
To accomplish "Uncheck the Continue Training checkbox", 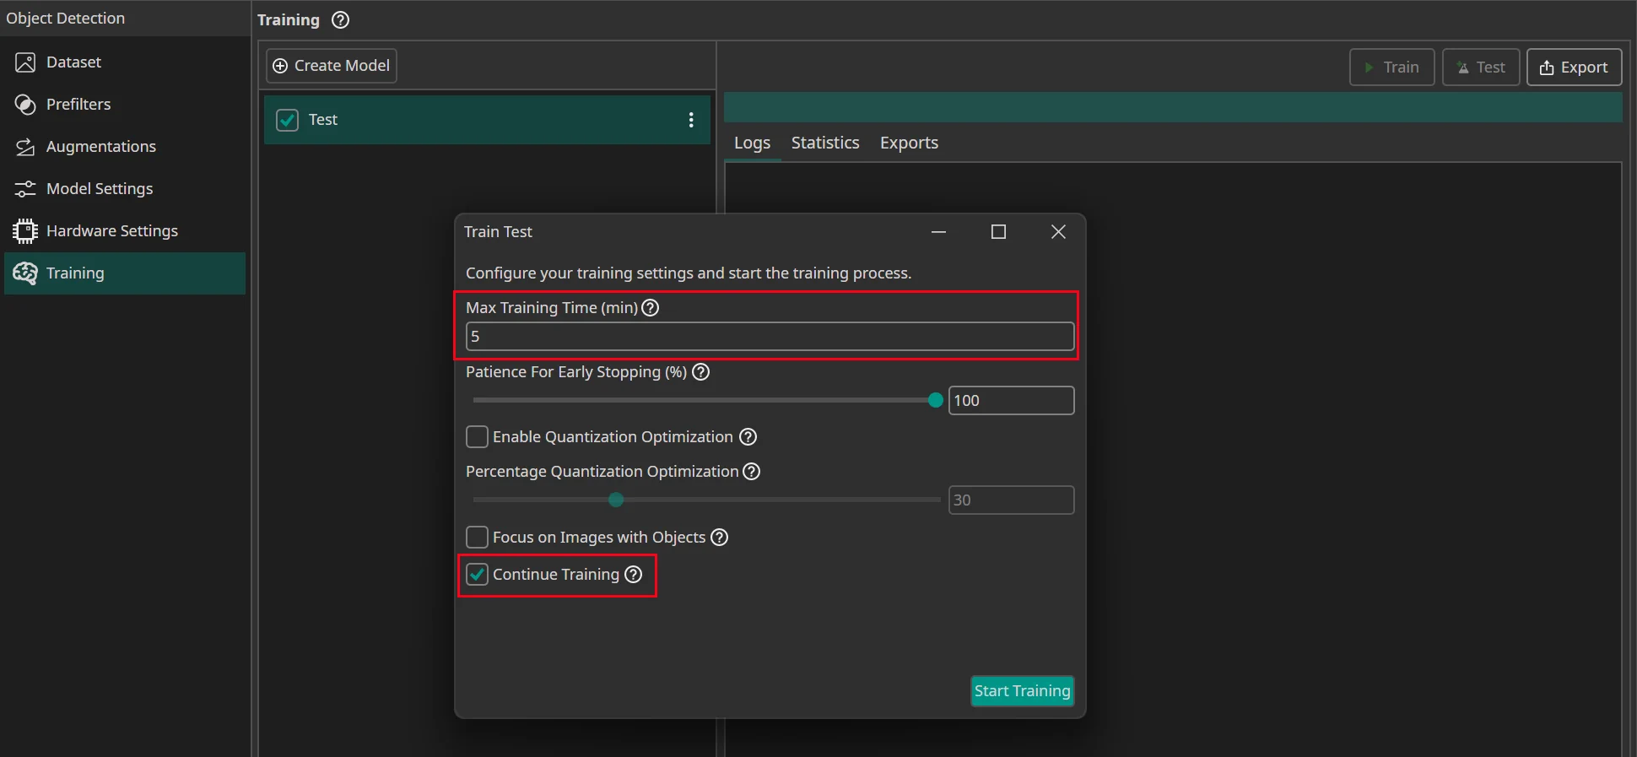I will pos(478,575).
